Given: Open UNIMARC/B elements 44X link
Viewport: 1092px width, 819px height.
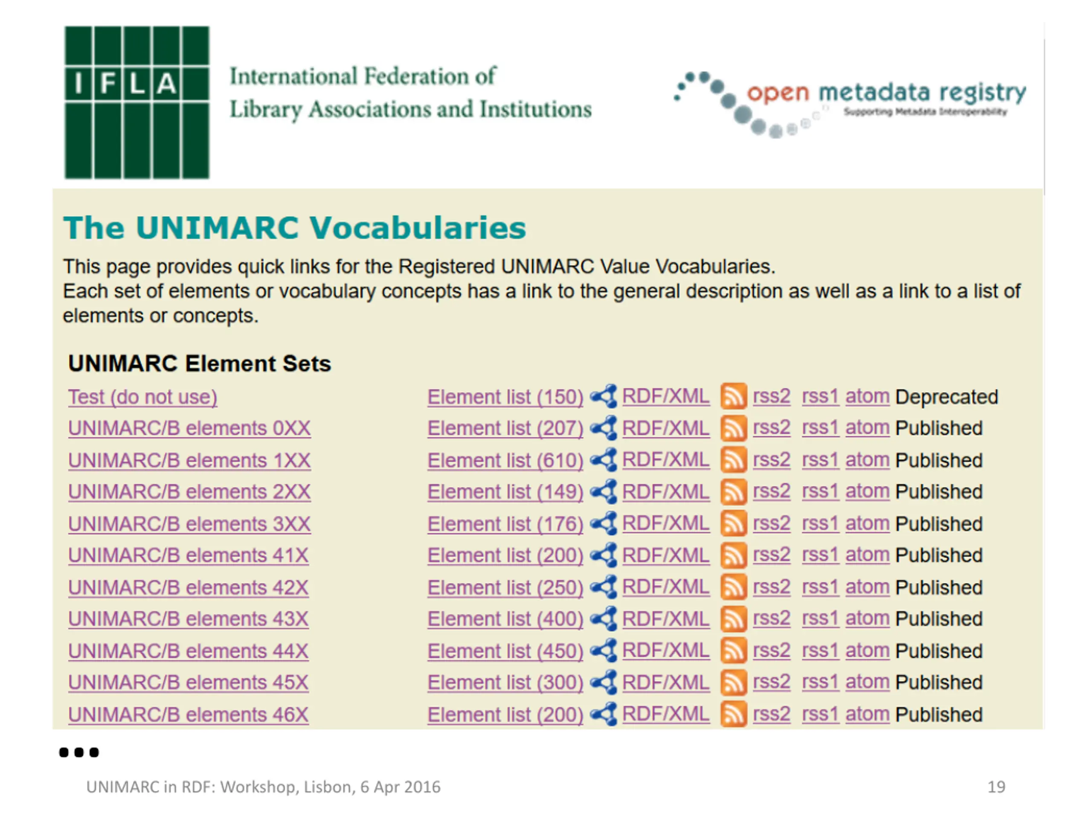Looking at the screenshot, I should [x=189, y=651].
